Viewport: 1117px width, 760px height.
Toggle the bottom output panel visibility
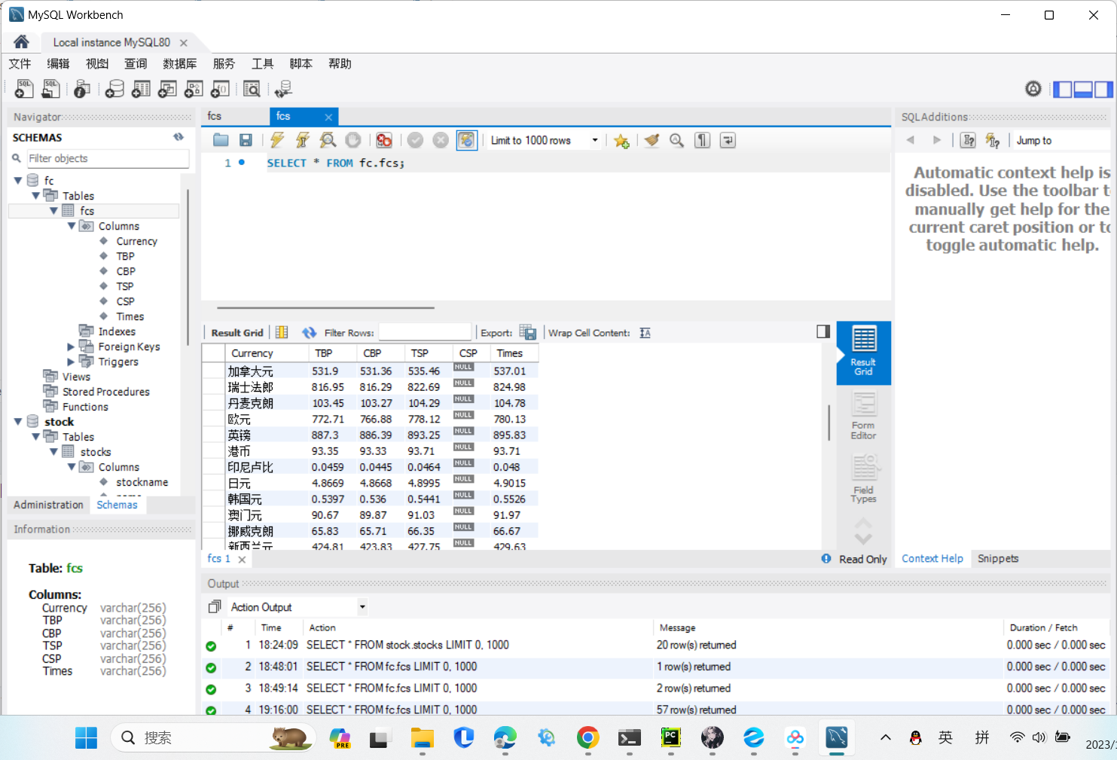pos(1083,89)
